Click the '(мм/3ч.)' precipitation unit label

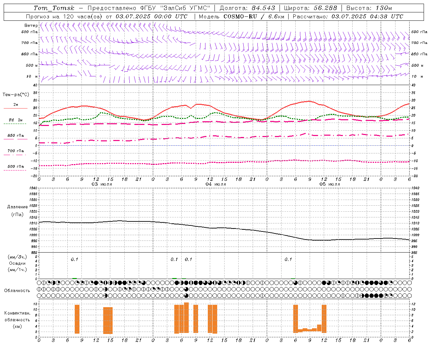click(x=17, y=257)
